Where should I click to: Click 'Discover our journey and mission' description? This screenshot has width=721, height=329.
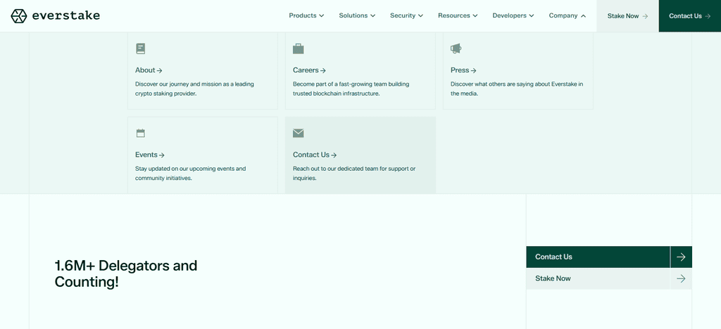[194, 89]
